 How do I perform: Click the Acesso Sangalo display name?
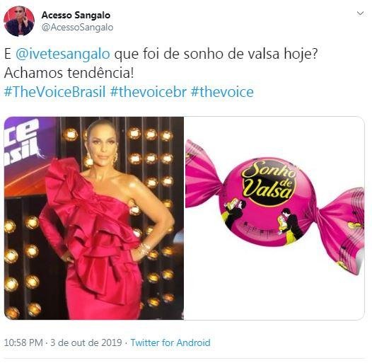tap(76, 15)
